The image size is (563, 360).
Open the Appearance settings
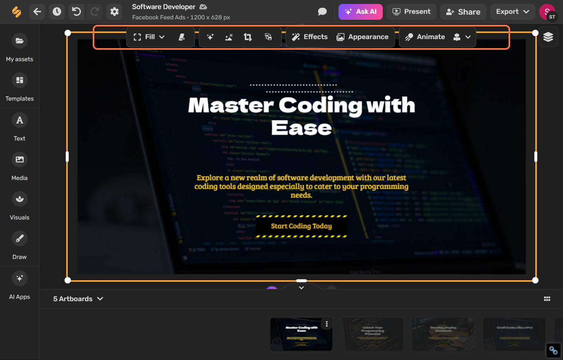363,37
